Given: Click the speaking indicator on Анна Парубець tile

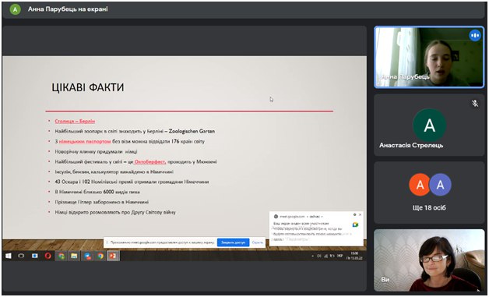Looking at the screenshot, I should (x=475, y=35).
